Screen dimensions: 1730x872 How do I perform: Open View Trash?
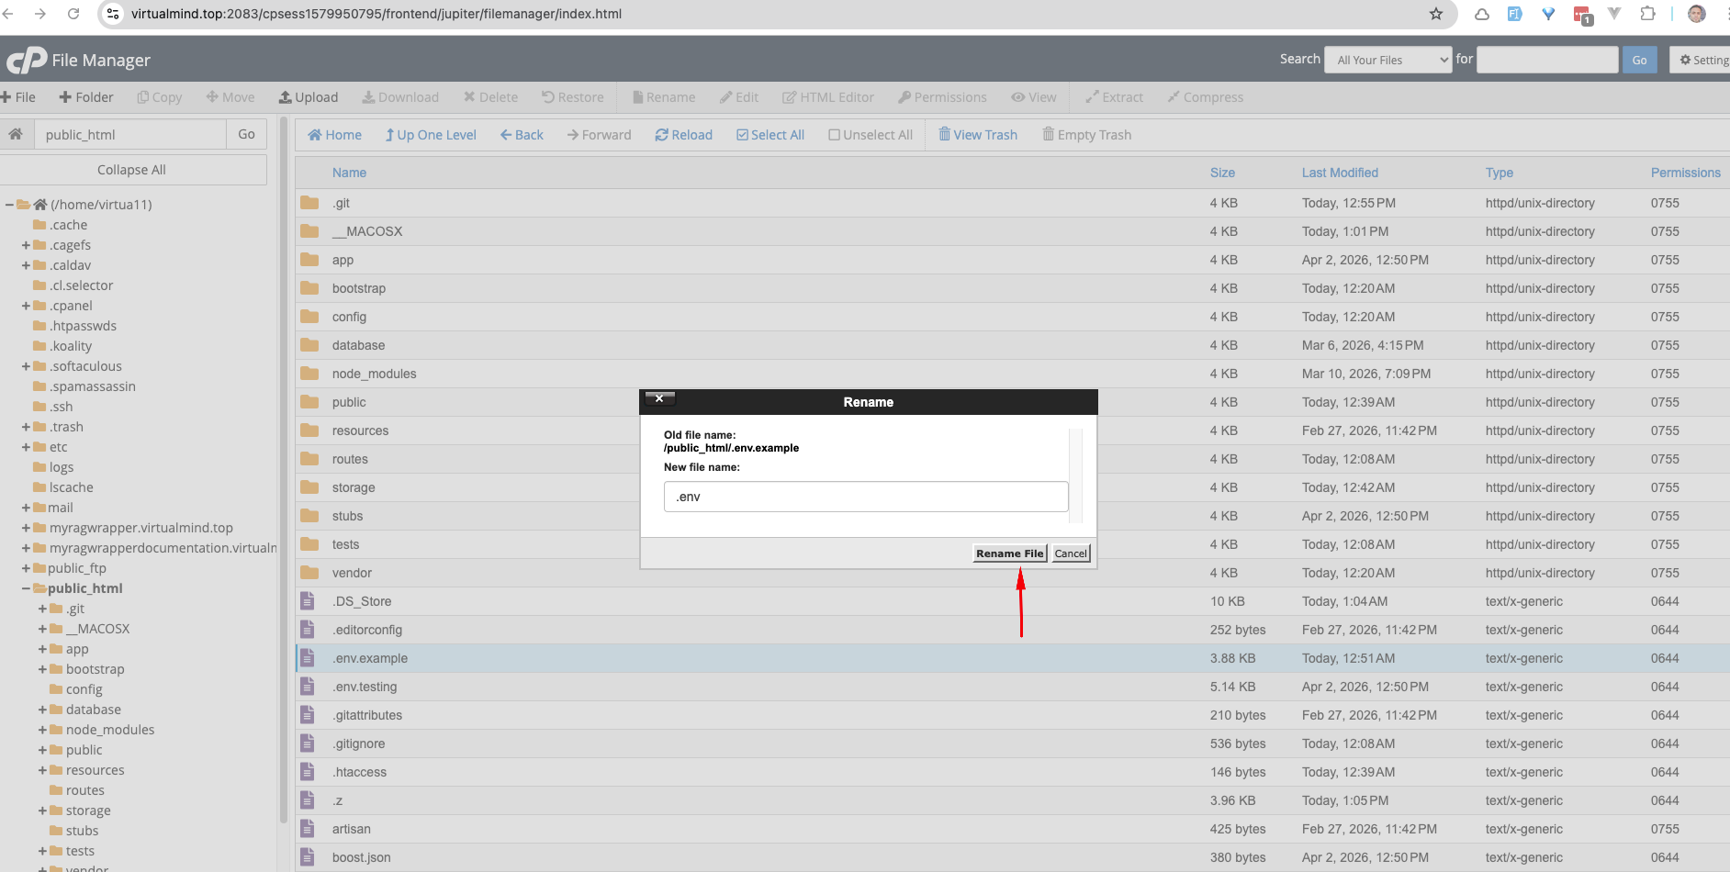tap(978, 135)
